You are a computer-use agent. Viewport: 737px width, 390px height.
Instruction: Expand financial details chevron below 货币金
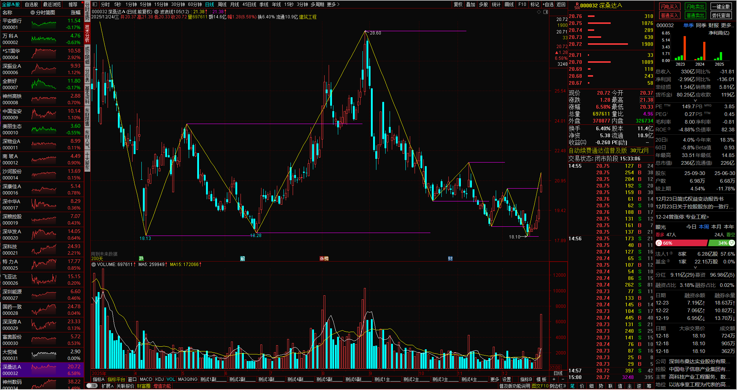695,100
